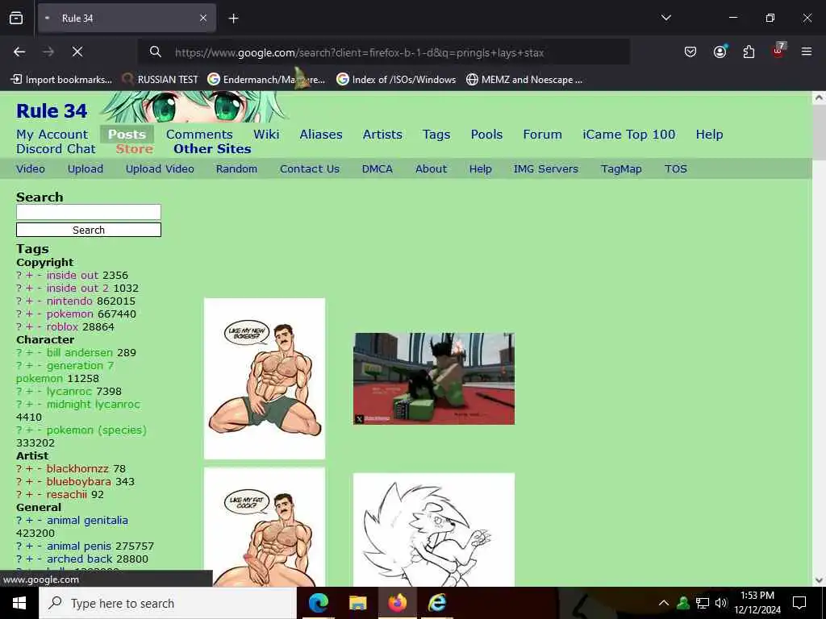Screen dimensions: 826x619
Task: Open Discord Chat link
Action: click(56, 149)
